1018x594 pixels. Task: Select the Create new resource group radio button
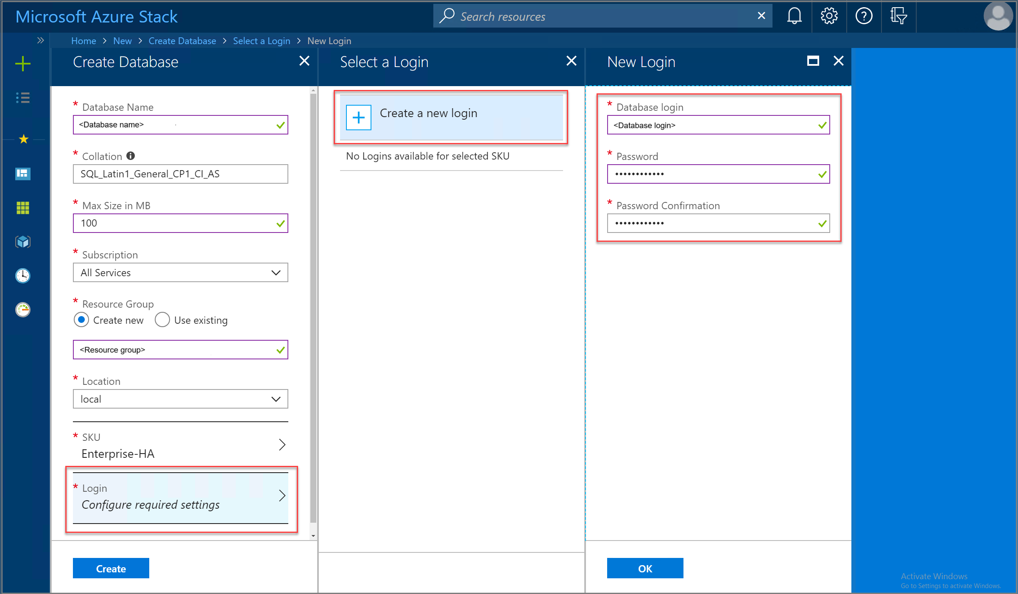[x=82, y=319]
